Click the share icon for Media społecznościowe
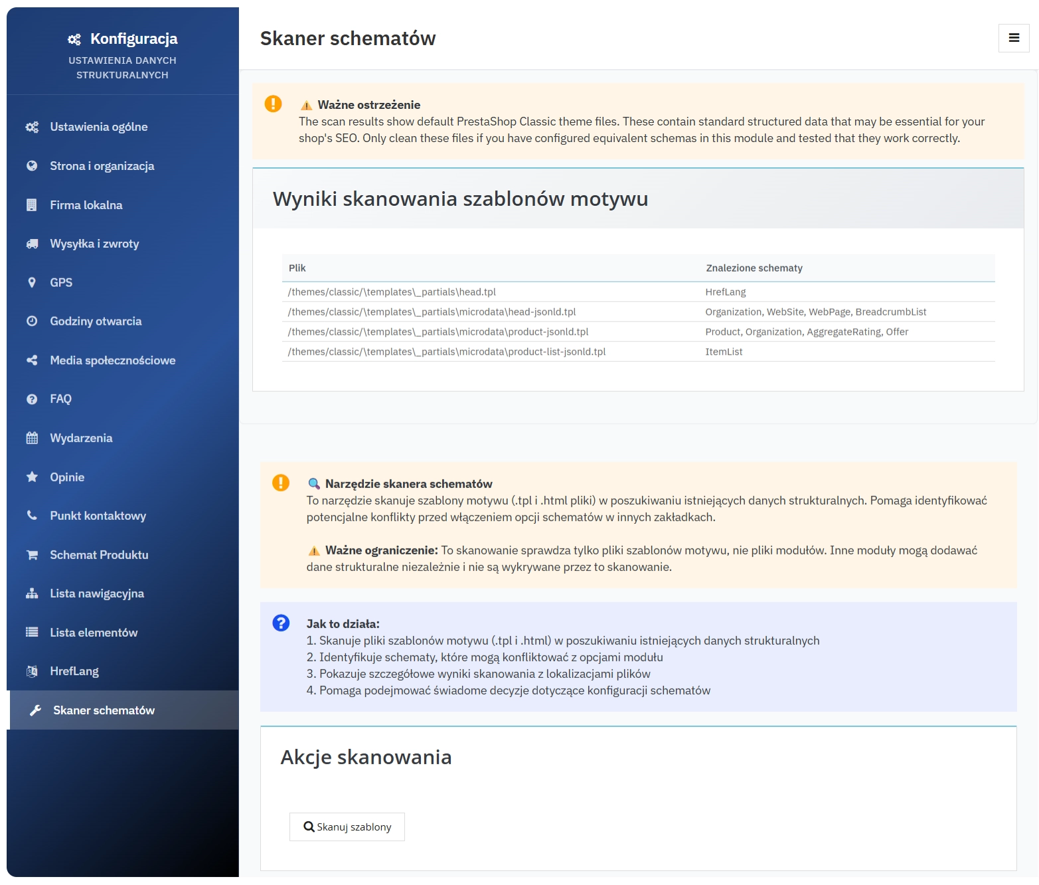The width and height of the screenshot is (1039, 885). click(32, 361)
